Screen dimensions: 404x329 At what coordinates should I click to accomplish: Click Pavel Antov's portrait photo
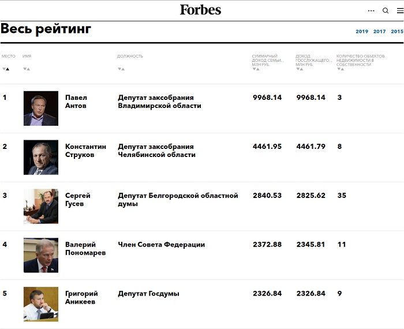coord(40,109)
